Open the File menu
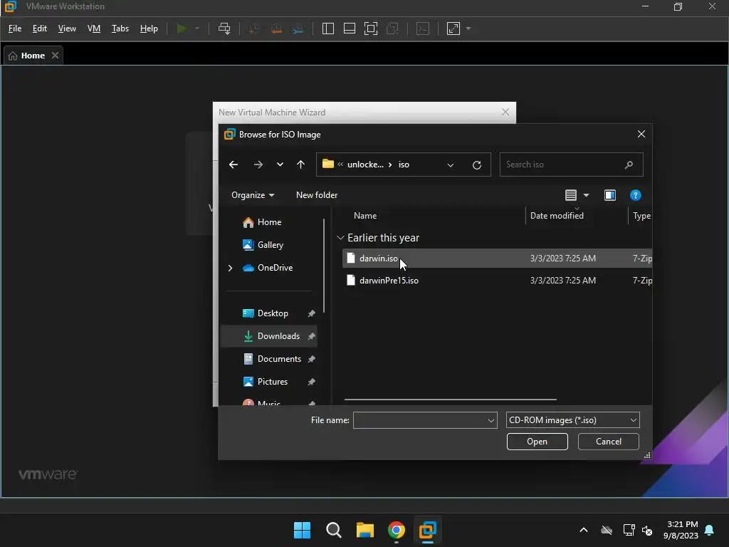 (15, 28)
